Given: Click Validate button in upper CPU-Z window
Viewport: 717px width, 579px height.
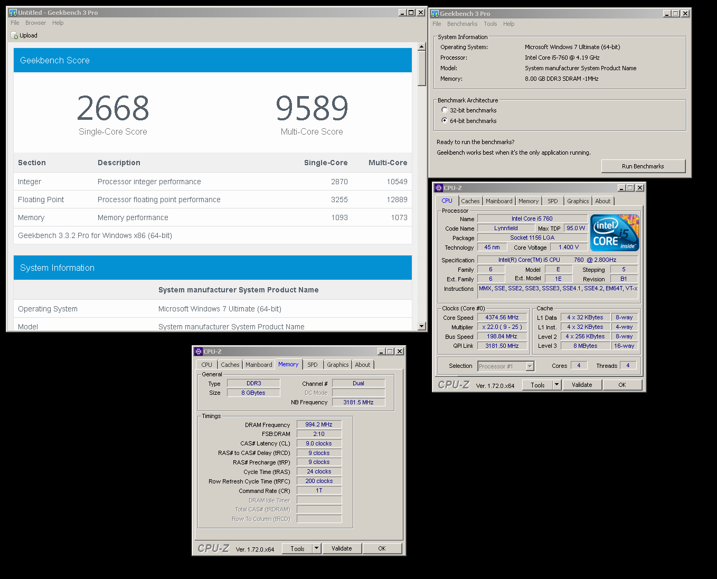Looking at the screenshot, I should click(582, 385).
